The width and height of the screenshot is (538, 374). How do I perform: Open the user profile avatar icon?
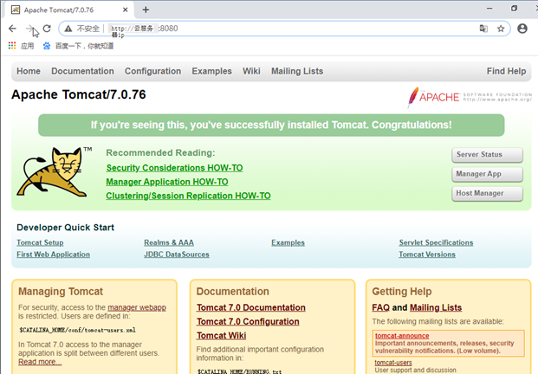coord(522,29)
